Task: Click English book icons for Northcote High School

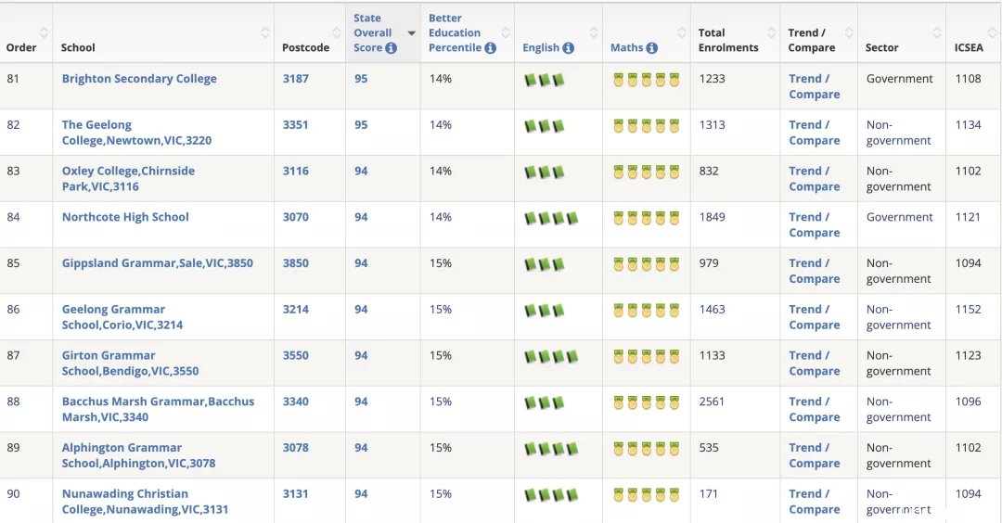Action: pyautogui.click(x=551, y=219)
